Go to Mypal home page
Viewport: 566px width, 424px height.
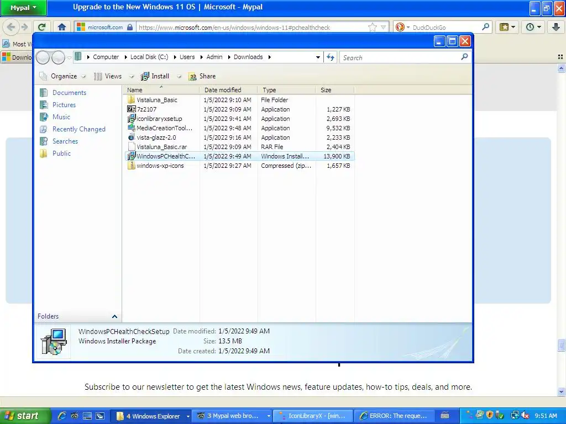tap(62, 27)
